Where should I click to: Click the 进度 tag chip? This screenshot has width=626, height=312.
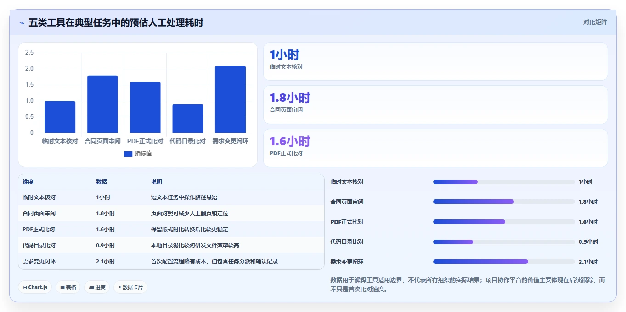pos(97,287)
